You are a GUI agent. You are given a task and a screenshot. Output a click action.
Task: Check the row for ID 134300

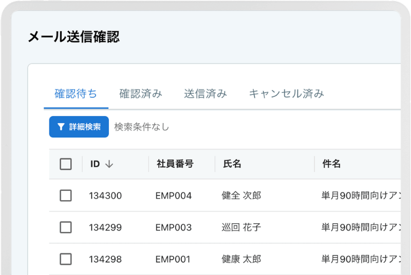point(66,195)
